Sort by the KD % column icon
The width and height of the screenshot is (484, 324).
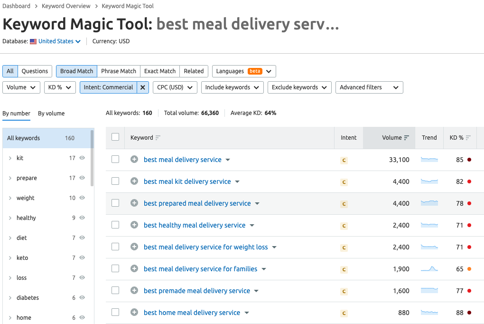point(468,138)
